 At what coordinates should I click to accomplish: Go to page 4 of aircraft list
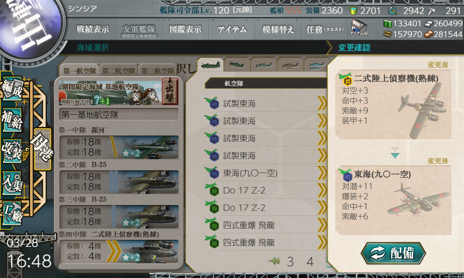point(310,262)
